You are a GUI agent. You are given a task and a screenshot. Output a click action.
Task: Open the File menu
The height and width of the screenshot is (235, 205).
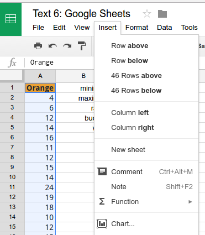(x=38, y=28)
